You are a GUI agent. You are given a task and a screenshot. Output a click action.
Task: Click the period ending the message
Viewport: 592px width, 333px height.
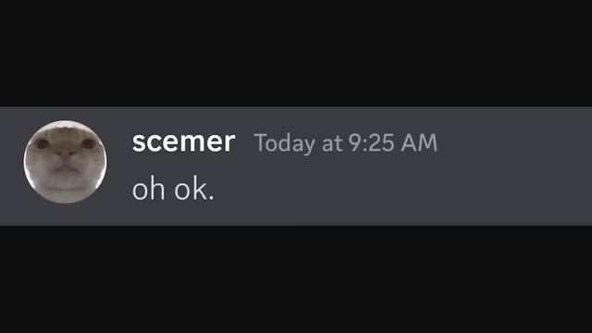(x=211, y=197)
